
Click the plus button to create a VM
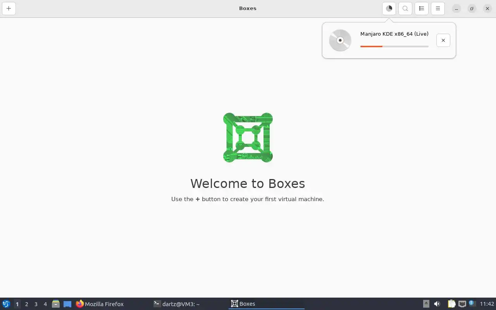tap(9, 8)
